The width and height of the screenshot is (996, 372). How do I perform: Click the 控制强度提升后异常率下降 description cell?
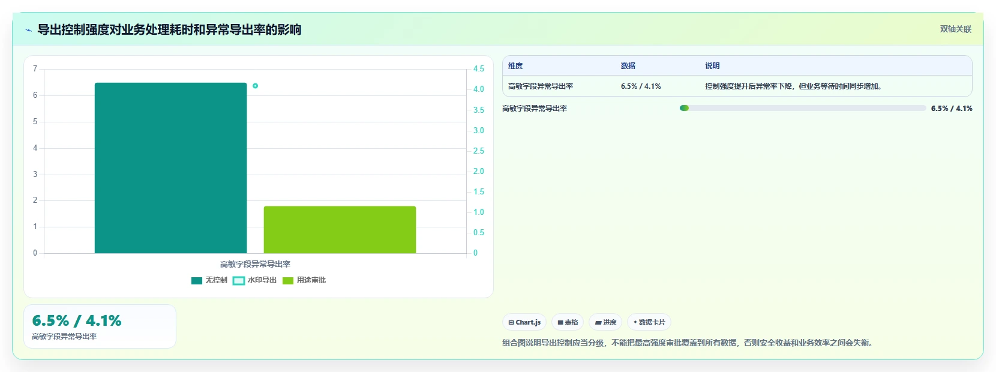pos(793,86)
